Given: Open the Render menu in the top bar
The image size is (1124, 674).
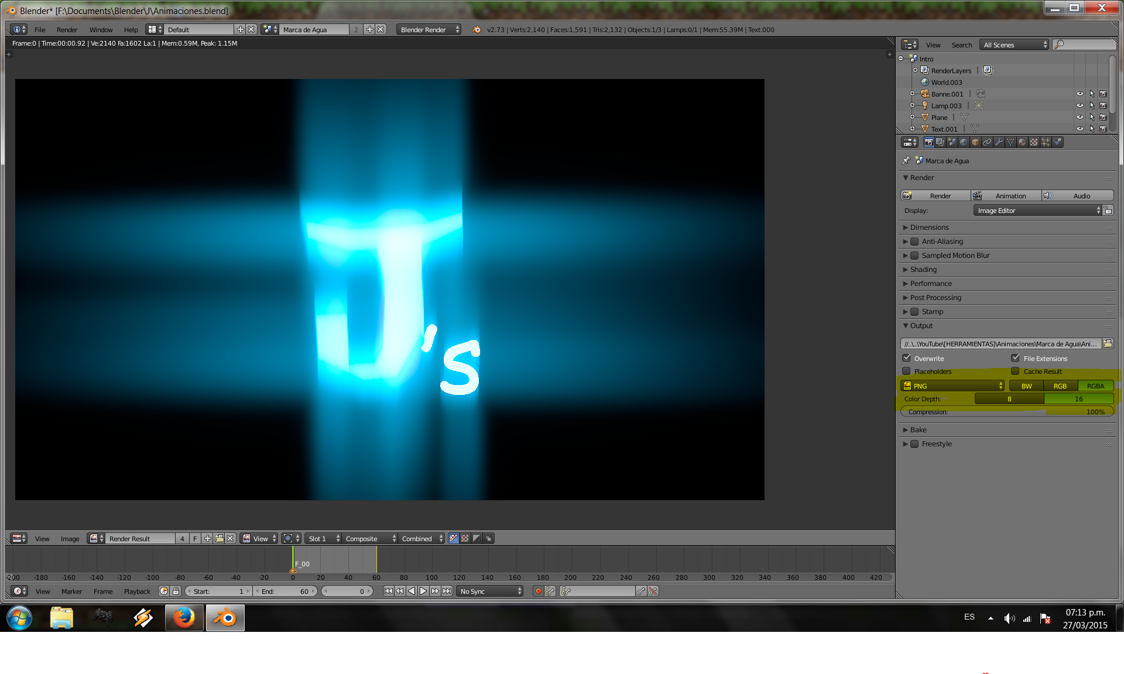Looking at the screenshot, I should (67, 30).
